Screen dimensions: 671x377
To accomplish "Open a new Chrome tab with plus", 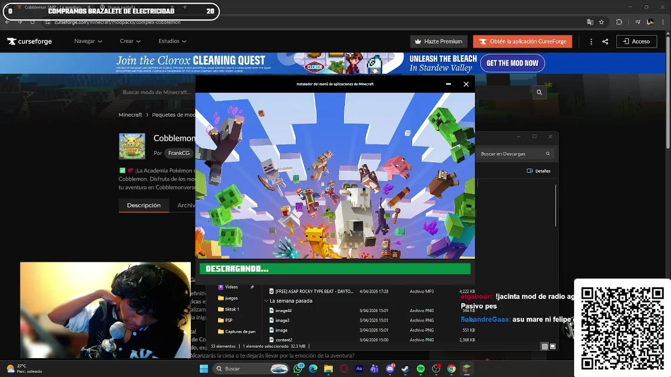I will point(185,7).
